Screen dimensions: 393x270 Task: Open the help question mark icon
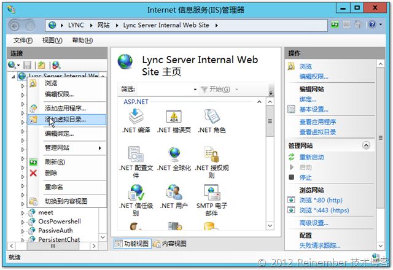(x=372, y=25)
